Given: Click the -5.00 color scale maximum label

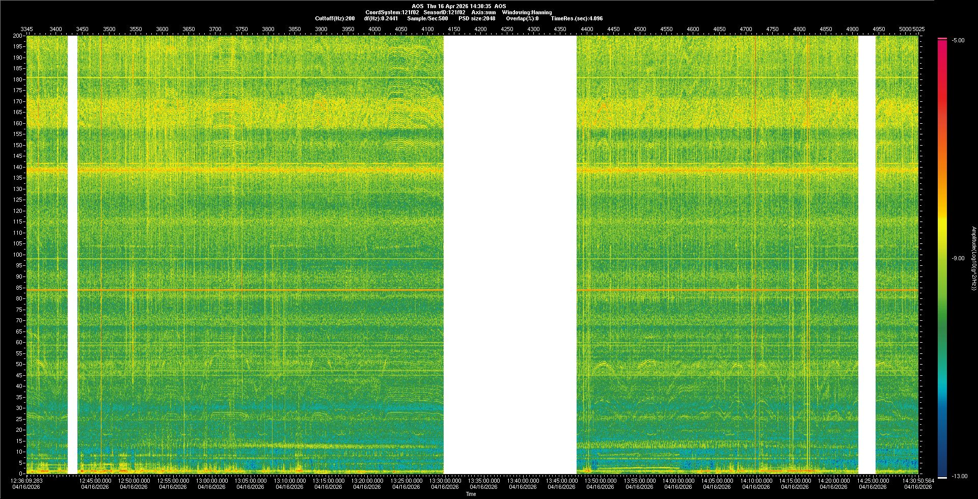Looking at the screenshot, I should click(958, 40).
